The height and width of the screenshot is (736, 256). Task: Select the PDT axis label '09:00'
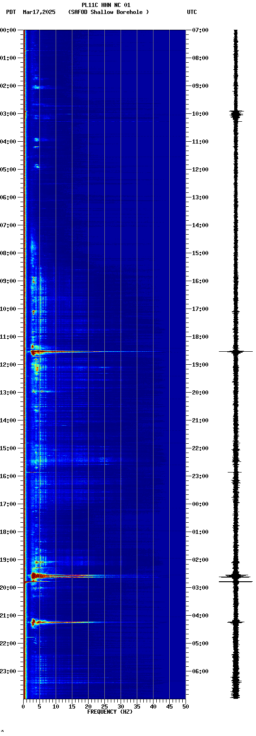pos(8,281)
